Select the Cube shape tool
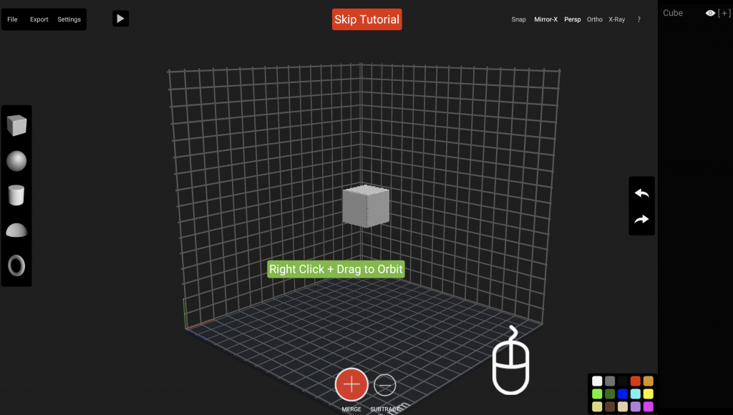This screenshot has height=415, width=733. click(16, 125)
